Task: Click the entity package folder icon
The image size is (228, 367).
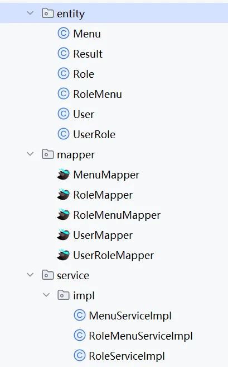Action: coord(47,13)
